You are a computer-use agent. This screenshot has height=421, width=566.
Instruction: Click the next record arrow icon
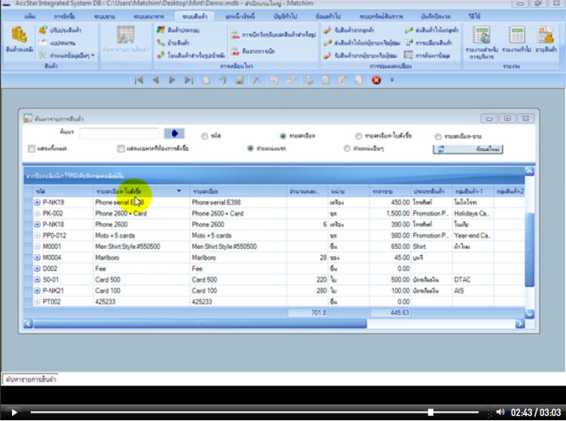tap(172, 80)
